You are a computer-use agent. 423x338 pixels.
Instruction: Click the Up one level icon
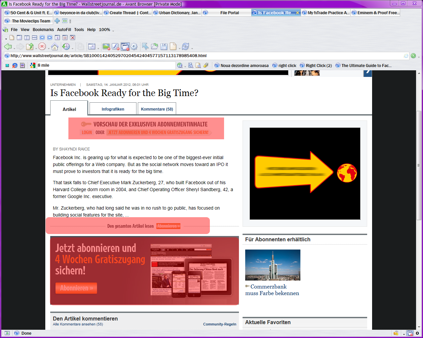(x=30, y=47)
